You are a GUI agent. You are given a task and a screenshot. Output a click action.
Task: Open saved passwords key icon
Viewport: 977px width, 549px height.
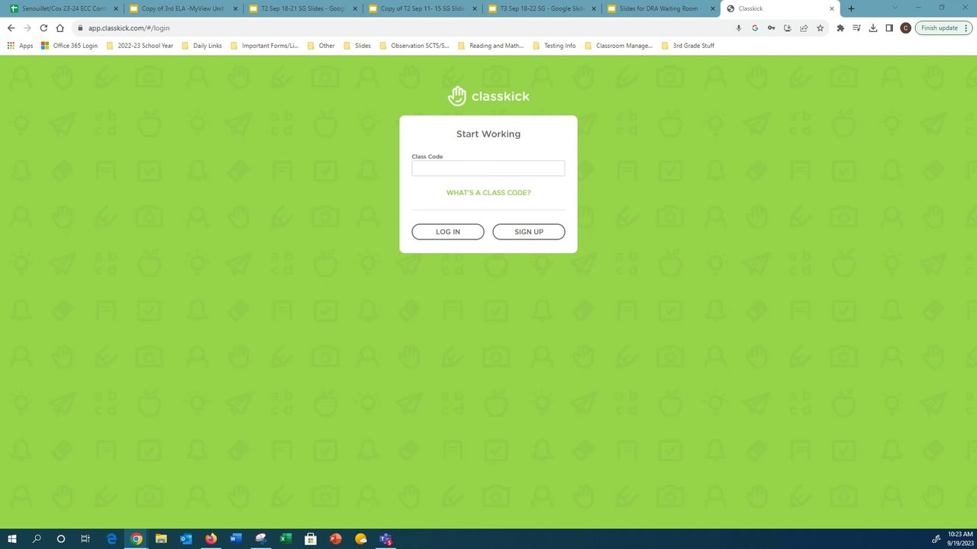point(772,28)
